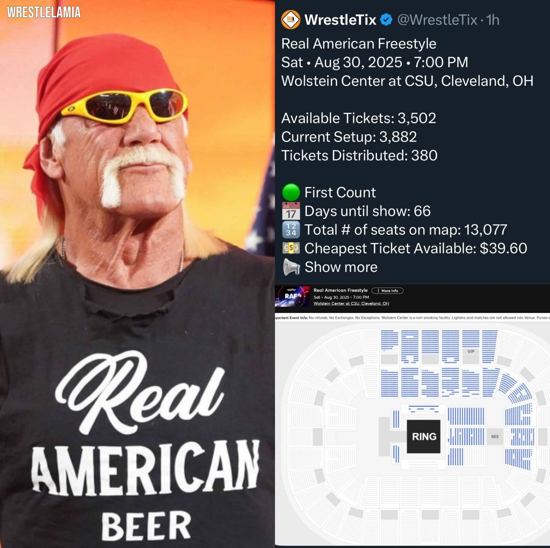Open the Wolstein Center at CSU link

pos(351,303)
